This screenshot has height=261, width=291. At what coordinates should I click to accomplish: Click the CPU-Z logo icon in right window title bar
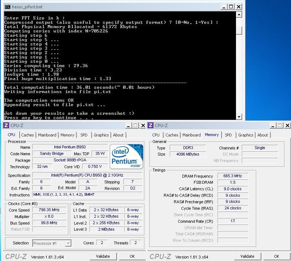(150, 125)
